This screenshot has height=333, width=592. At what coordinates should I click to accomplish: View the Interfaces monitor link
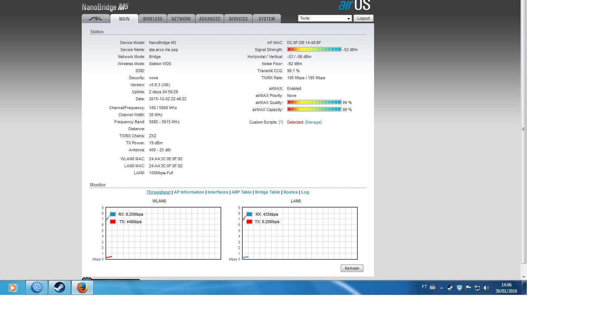(x=218, y=192)
